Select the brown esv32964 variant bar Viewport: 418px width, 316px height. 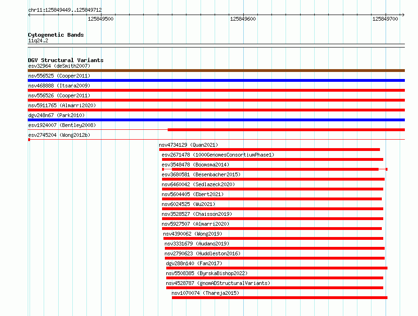pos(216,71)
